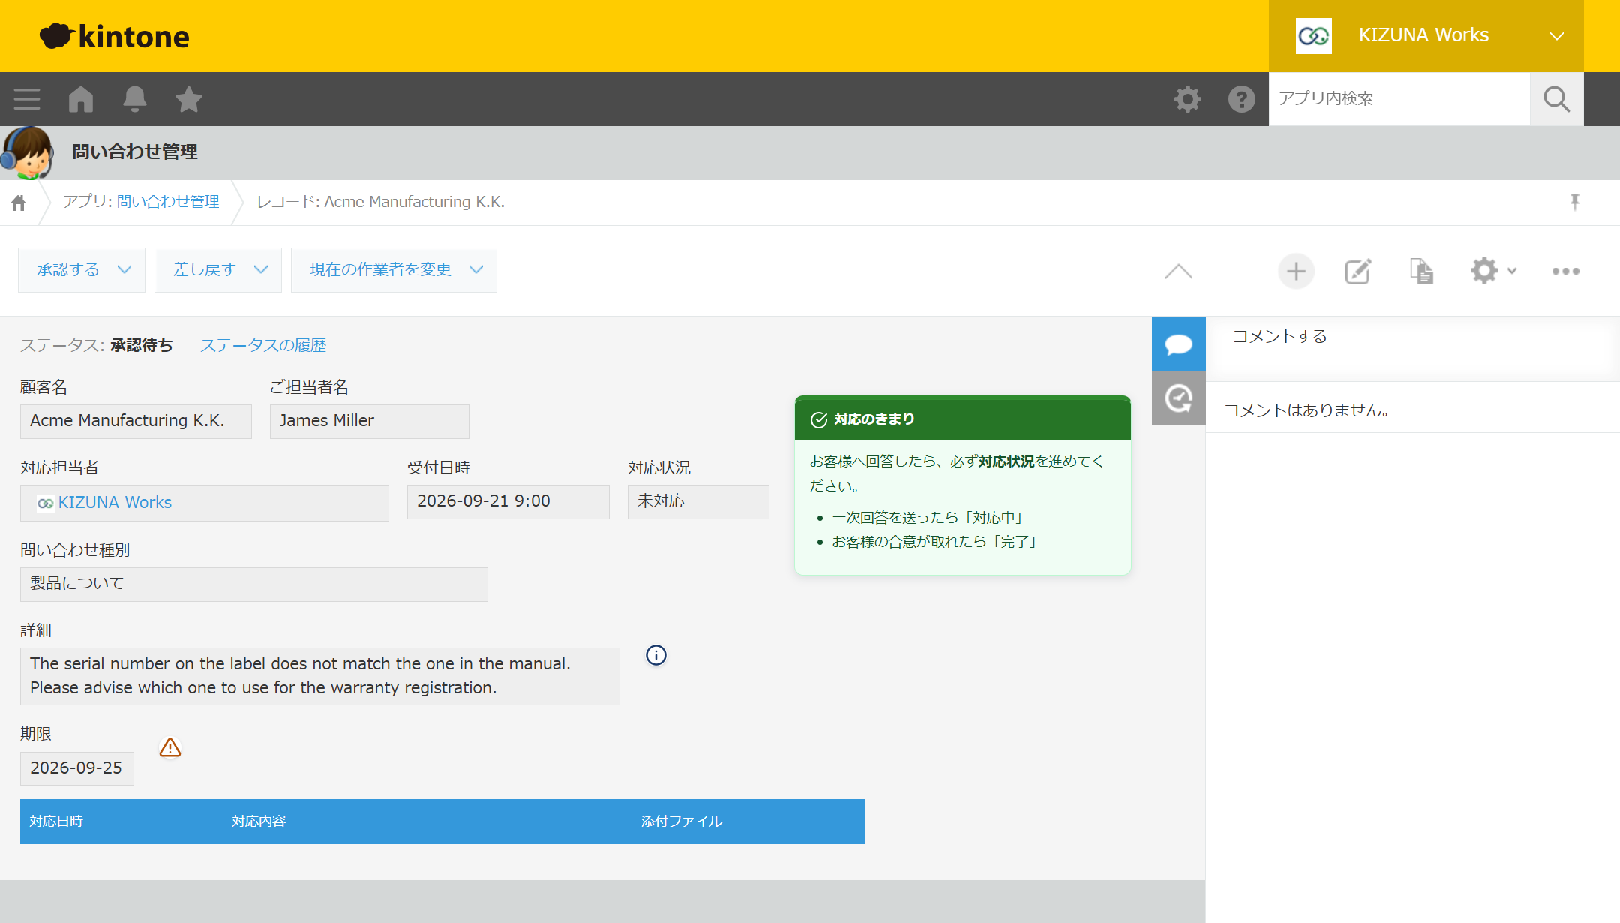Viewport: 1620px width, 923px height.
Task: Open the hamburger menu in the navigation bar
Action: 27,99
